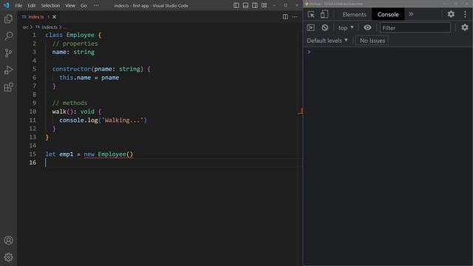Image resolution: width=473 pixels, height=266 pixels.
Task: Select the index.ts editor tab
Action: click(35, 17)
